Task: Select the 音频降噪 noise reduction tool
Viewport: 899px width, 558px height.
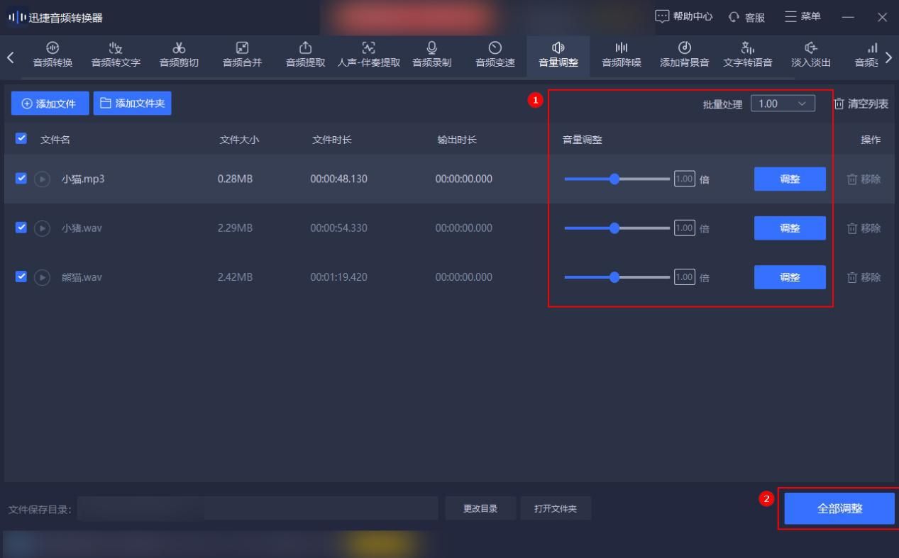Action: coord(620,57)
